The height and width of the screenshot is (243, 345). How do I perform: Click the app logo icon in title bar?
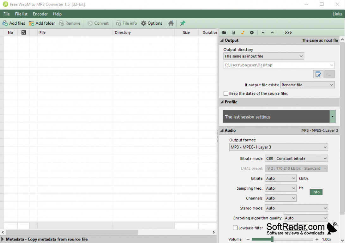coord(5,4)
